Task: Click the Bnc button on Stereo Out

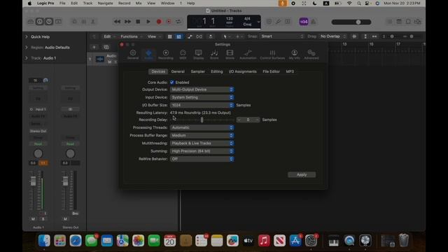Action: point(75,213)
